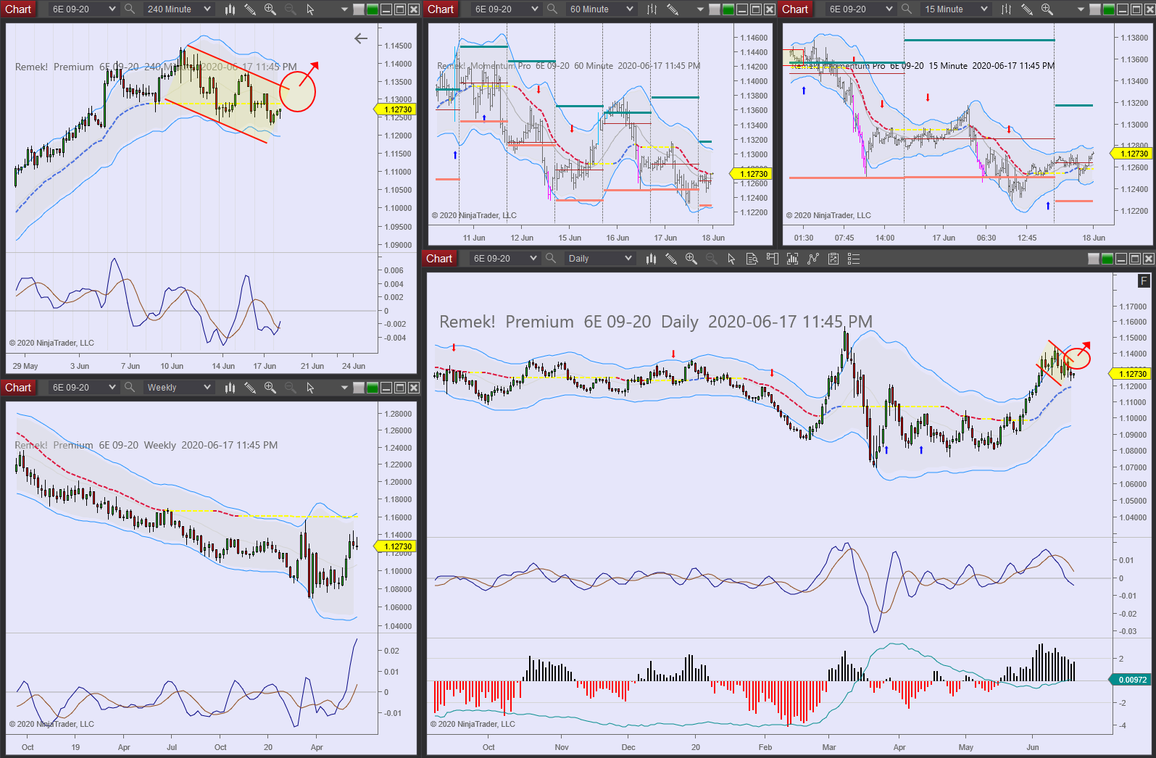The image size is (1156, 758).
Task: Toggle the gray link button in 240 Minute chart
Action: 359,9
